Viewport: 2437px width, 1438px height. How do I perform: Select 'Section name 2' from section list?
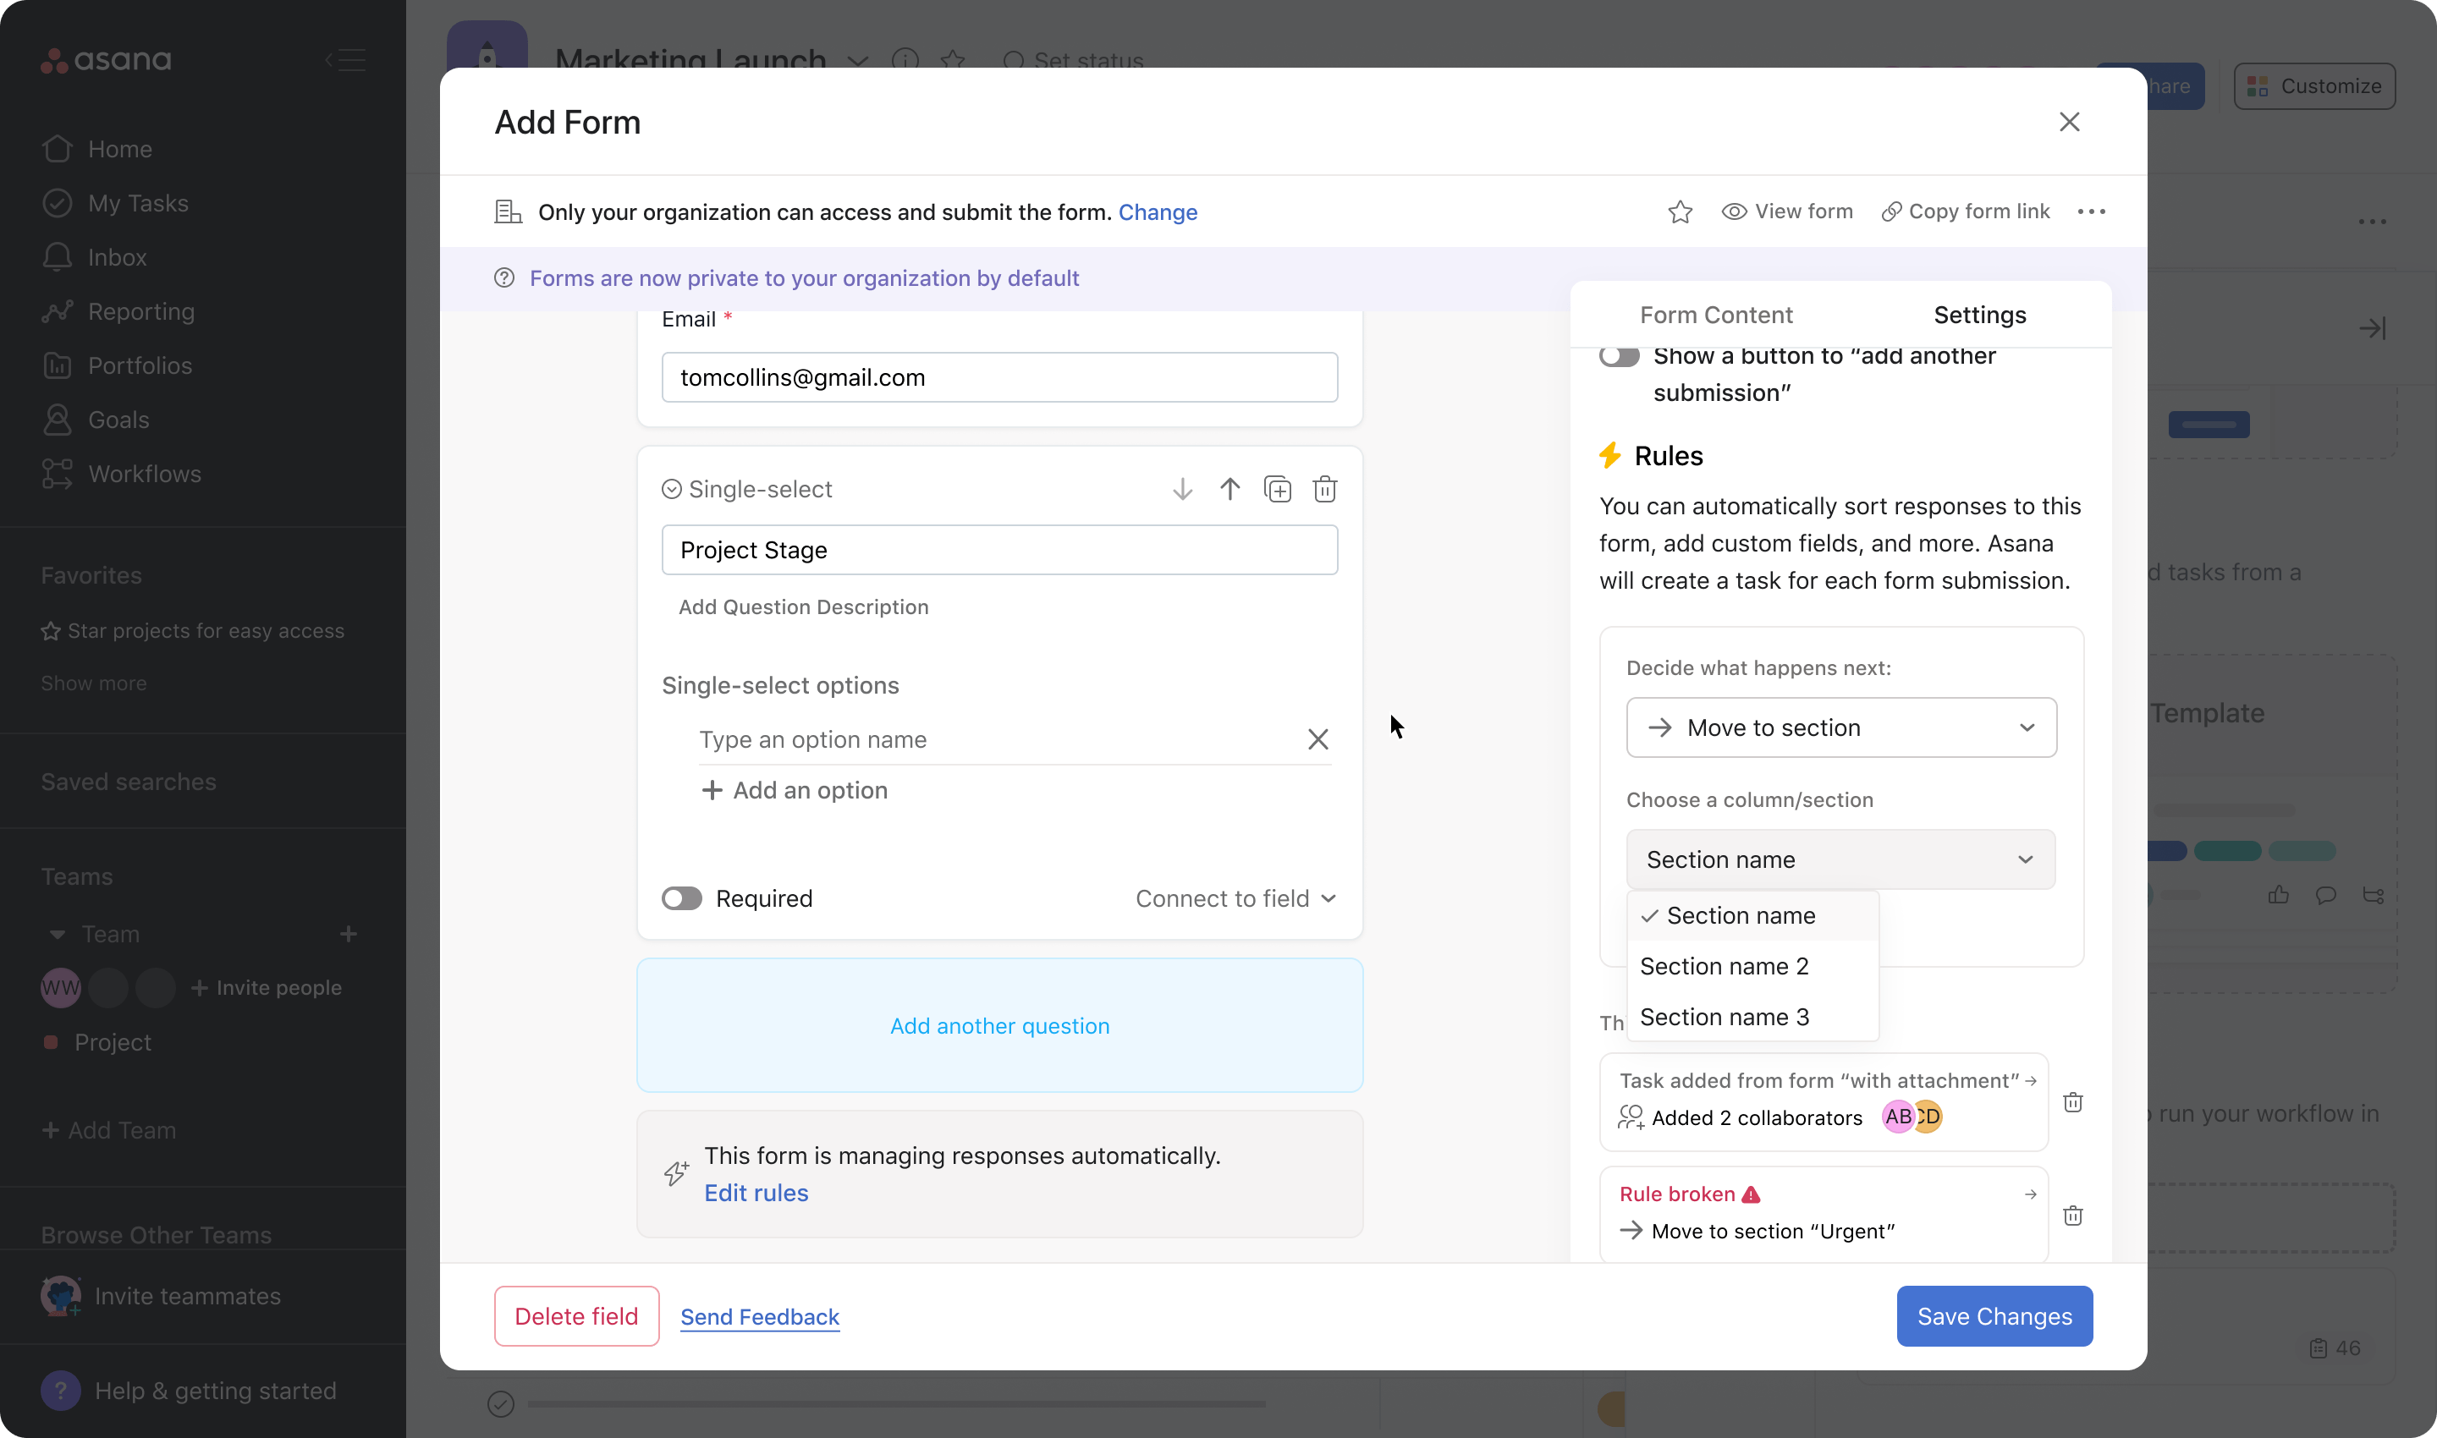click(1723, 965)
